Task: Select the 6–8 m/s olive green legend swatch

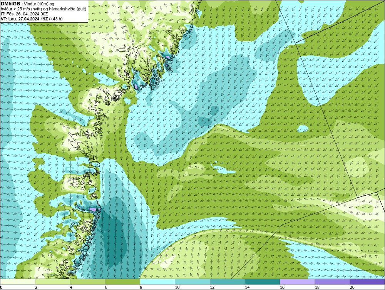Action: tap(122, 282)
